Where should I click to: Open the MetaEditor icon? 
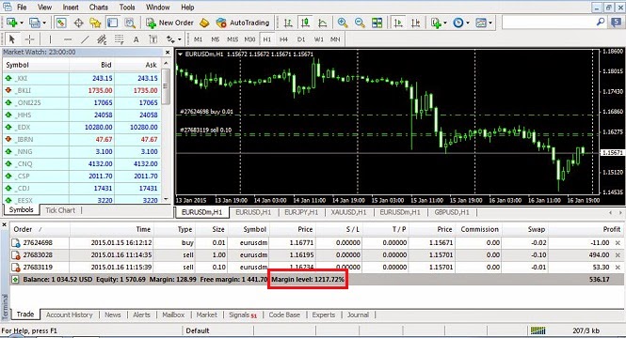pos(204,23)
